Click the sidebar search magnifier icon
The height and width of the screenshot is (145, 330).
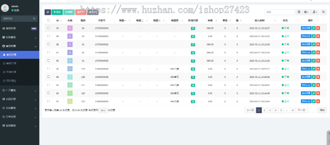tap(34, 19)
